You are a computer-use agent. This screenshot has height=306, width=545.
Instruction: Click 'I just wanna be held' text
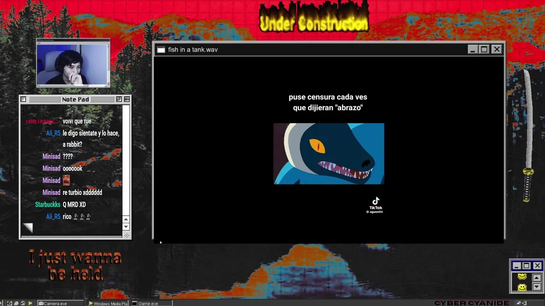(x=75, y=266)
